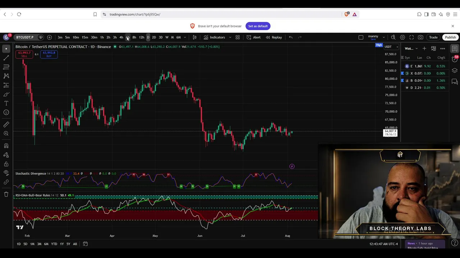This screenshot has width=460, height=258.
Task: Click the trash remove objects icon
Action: 6,194
